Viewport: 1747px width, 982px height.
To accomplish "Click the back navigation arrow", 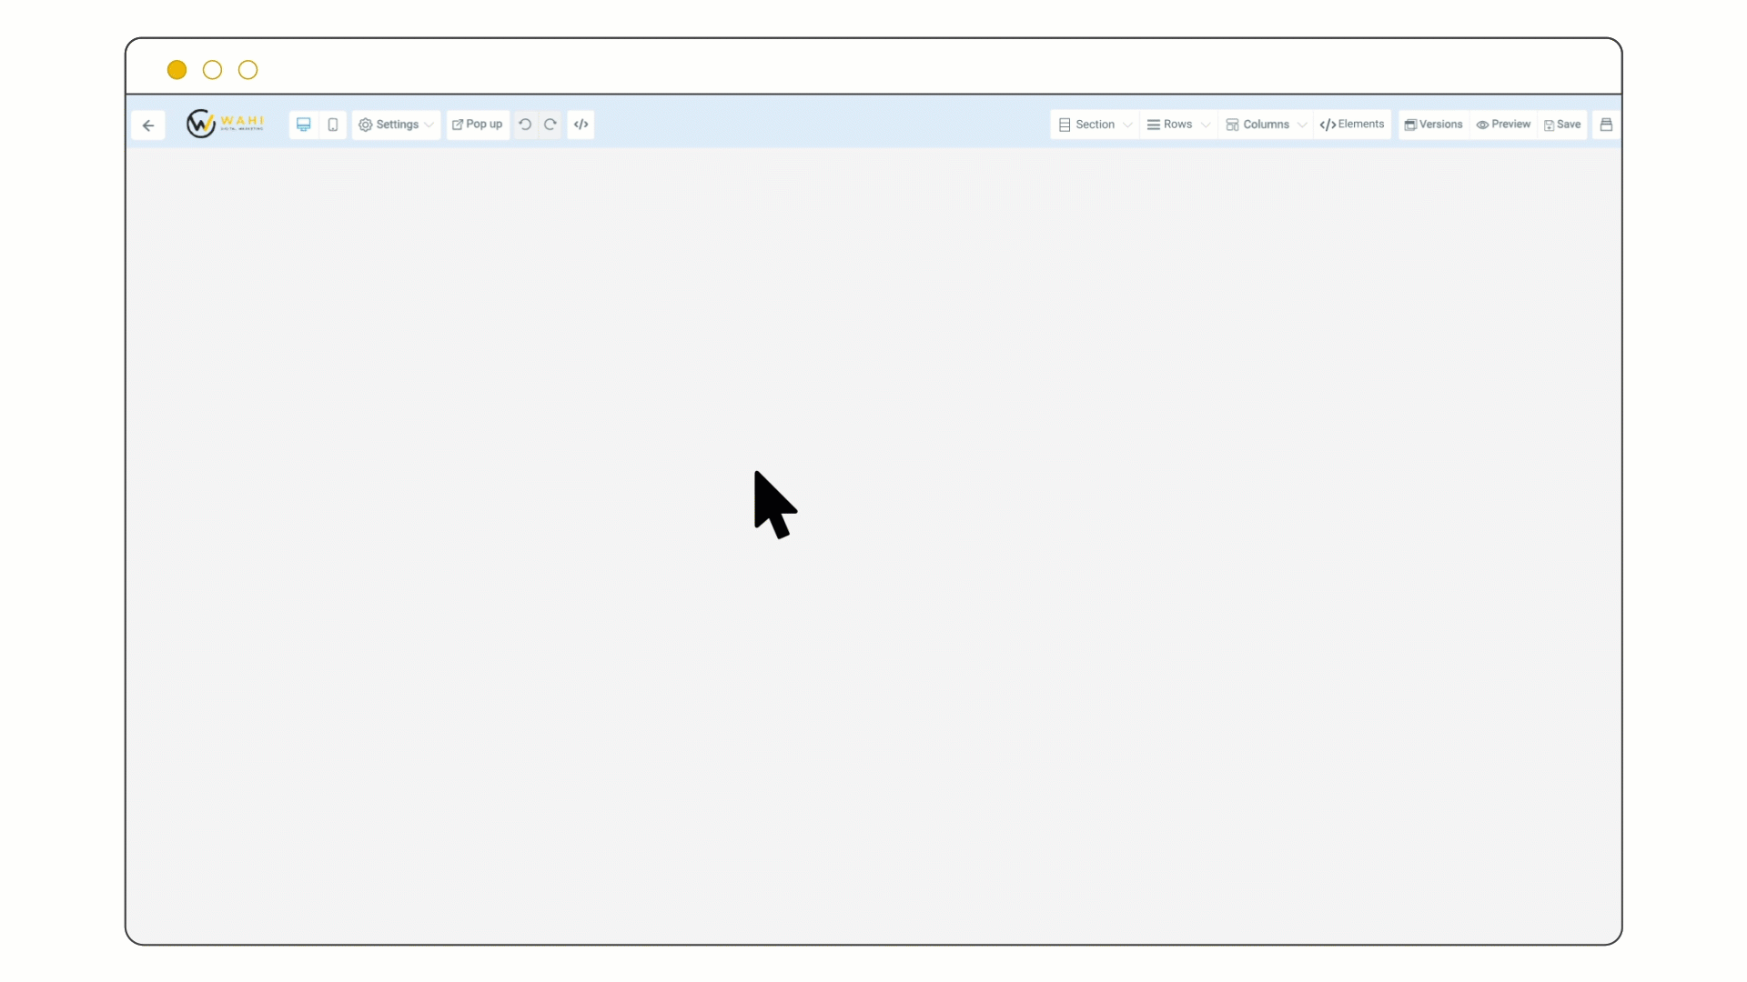I will coord(147,124).
